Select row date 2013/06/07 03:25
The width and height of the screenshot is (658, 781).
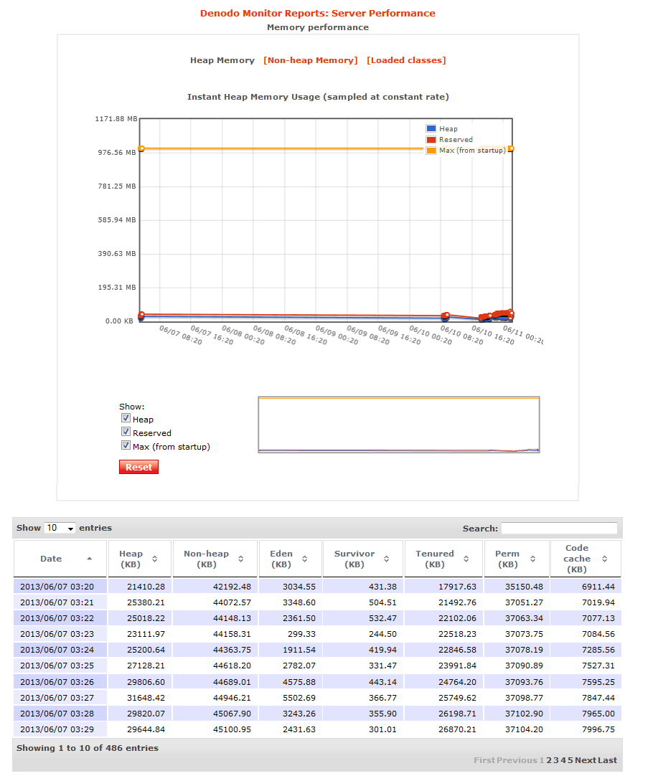click(x=57, y=666)
